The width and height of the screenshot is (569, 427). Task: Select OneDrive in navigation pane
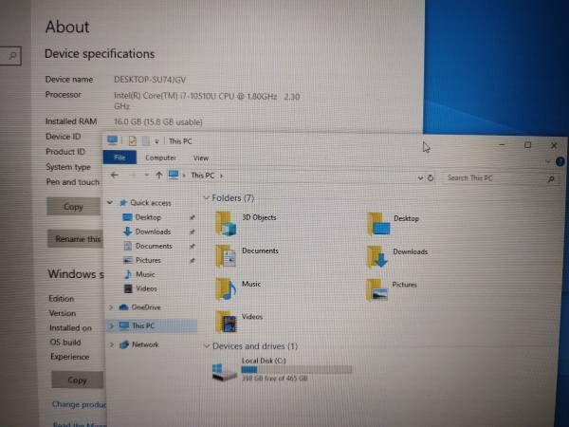[x=146, y=307]
